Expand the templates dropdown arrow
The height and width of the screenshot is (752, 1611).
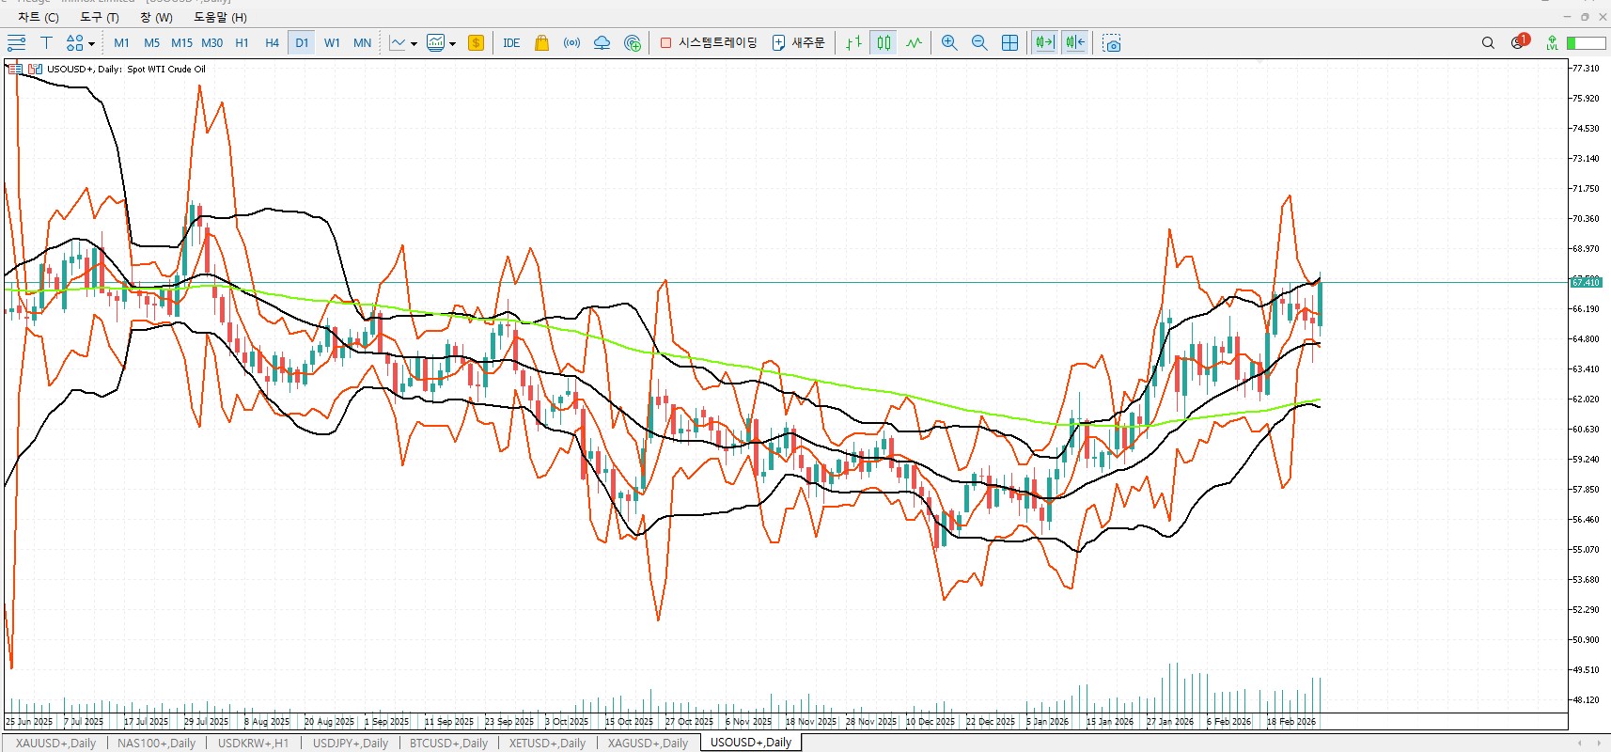pyautogui.click(x=452, y=43)
